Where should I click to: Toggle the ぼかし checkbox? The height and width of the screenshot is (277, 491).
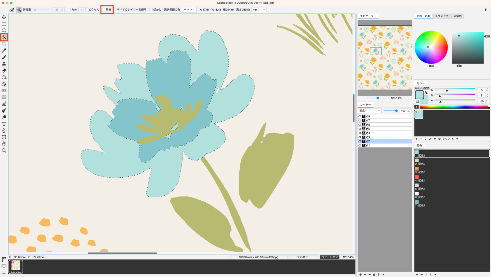[151, 10]
